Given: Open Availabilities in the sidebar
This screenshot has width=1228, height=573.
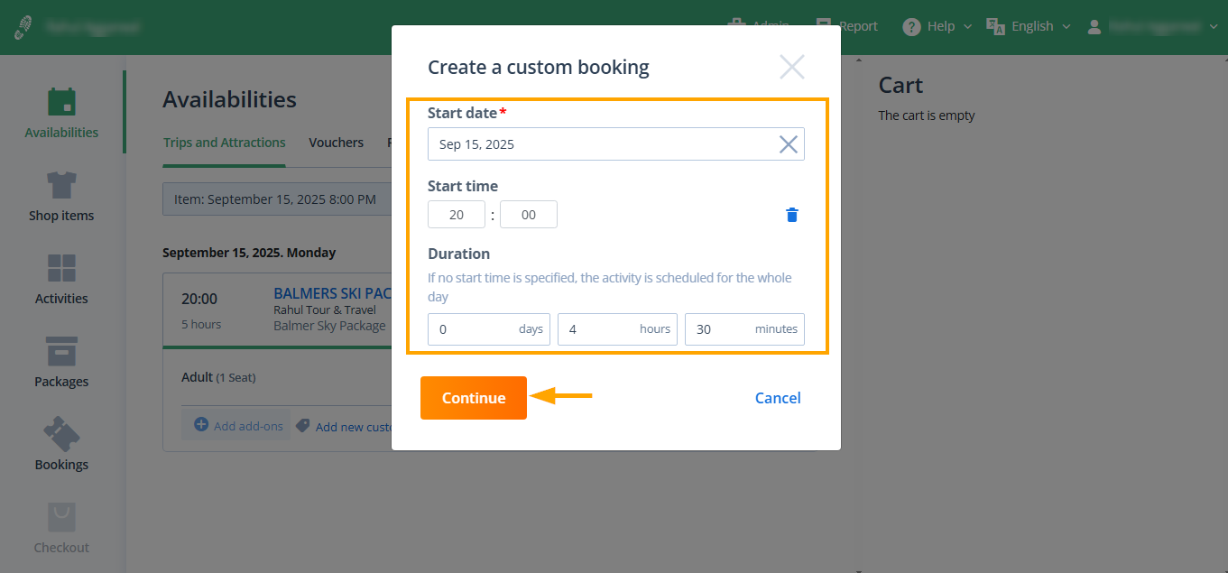Looking at the screenshot, I should point(61,113).
